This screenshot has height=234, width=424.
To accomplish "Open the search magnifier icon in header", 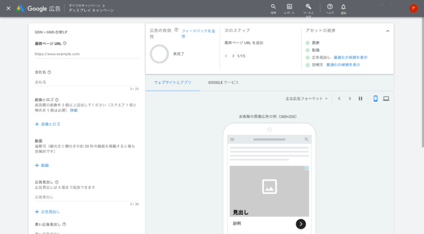I will click(273, 7).
